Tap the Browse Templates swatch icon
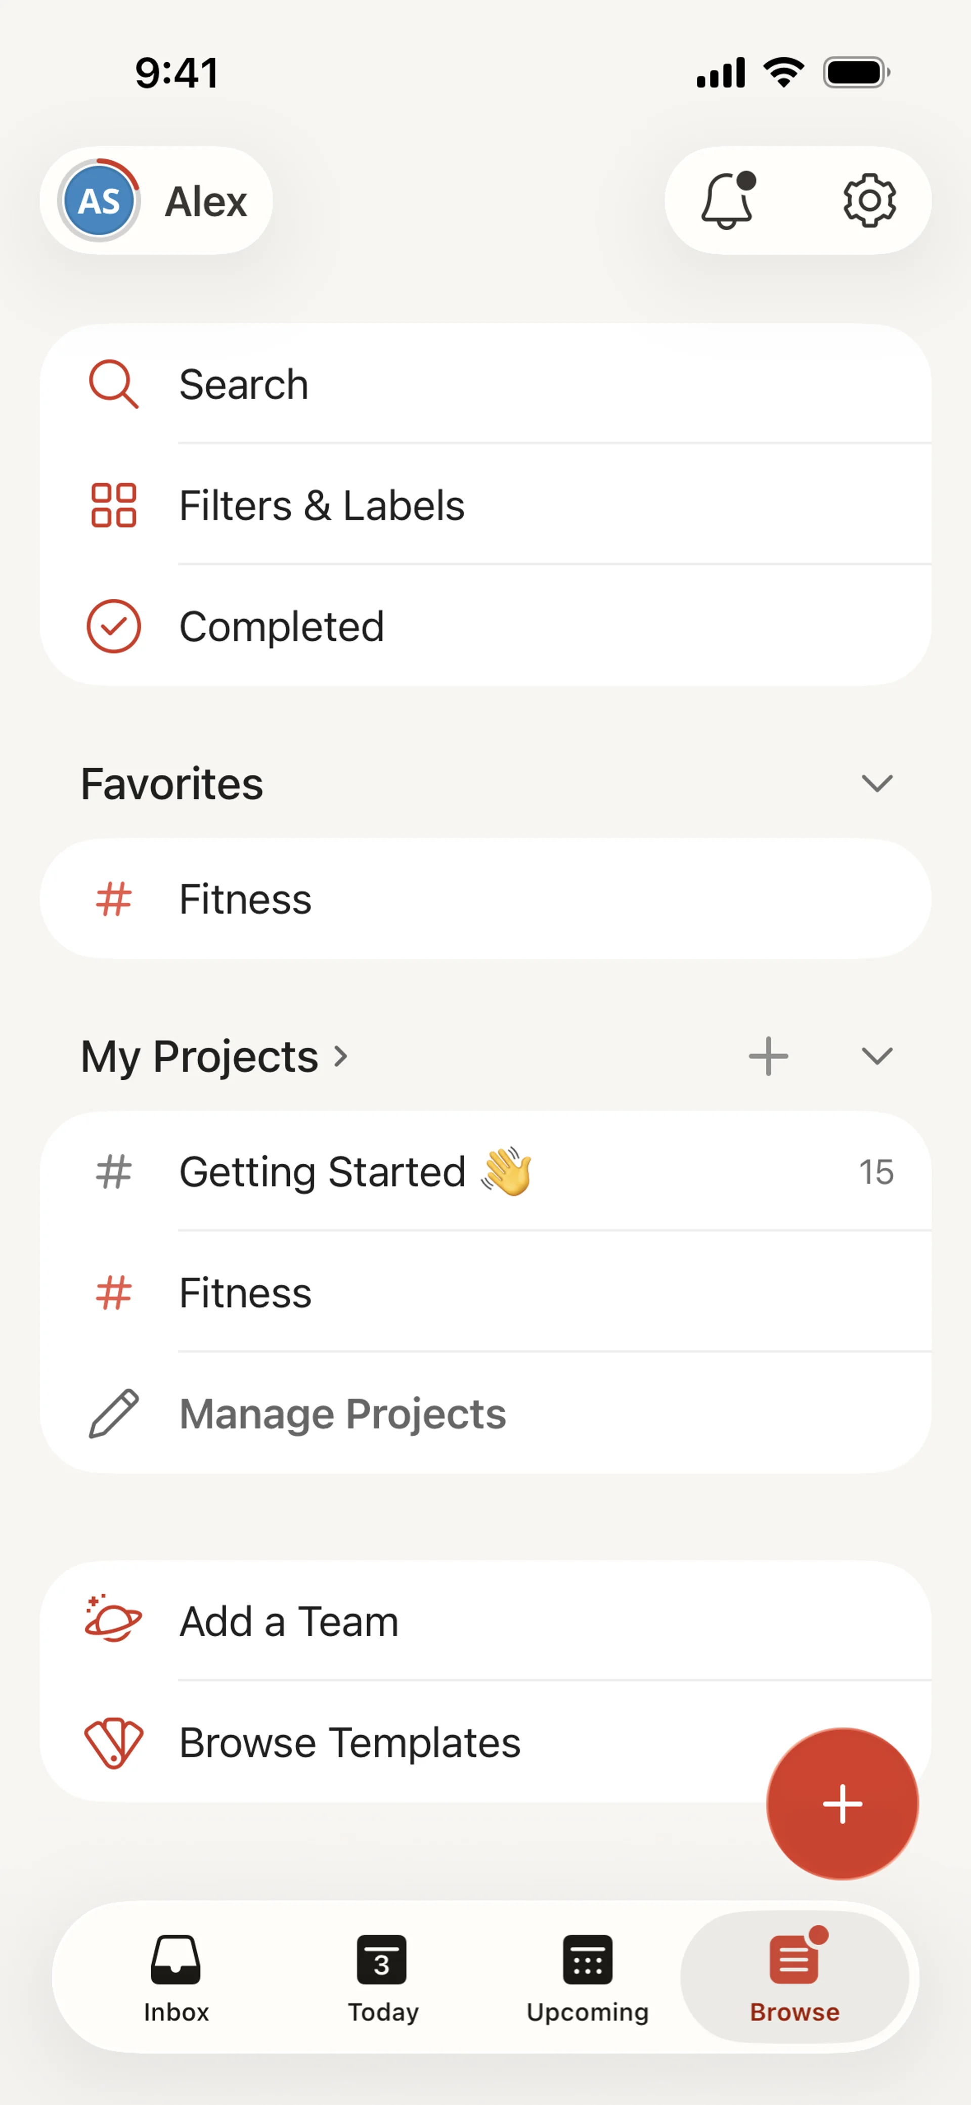The width and height of the screenshot is (971, 2105). tap(114, 1742)
